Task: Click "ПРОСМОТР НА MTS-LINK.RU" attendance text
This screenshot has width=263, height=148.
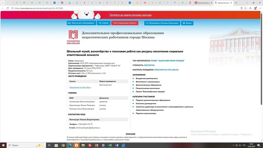Action: (166, 70)
